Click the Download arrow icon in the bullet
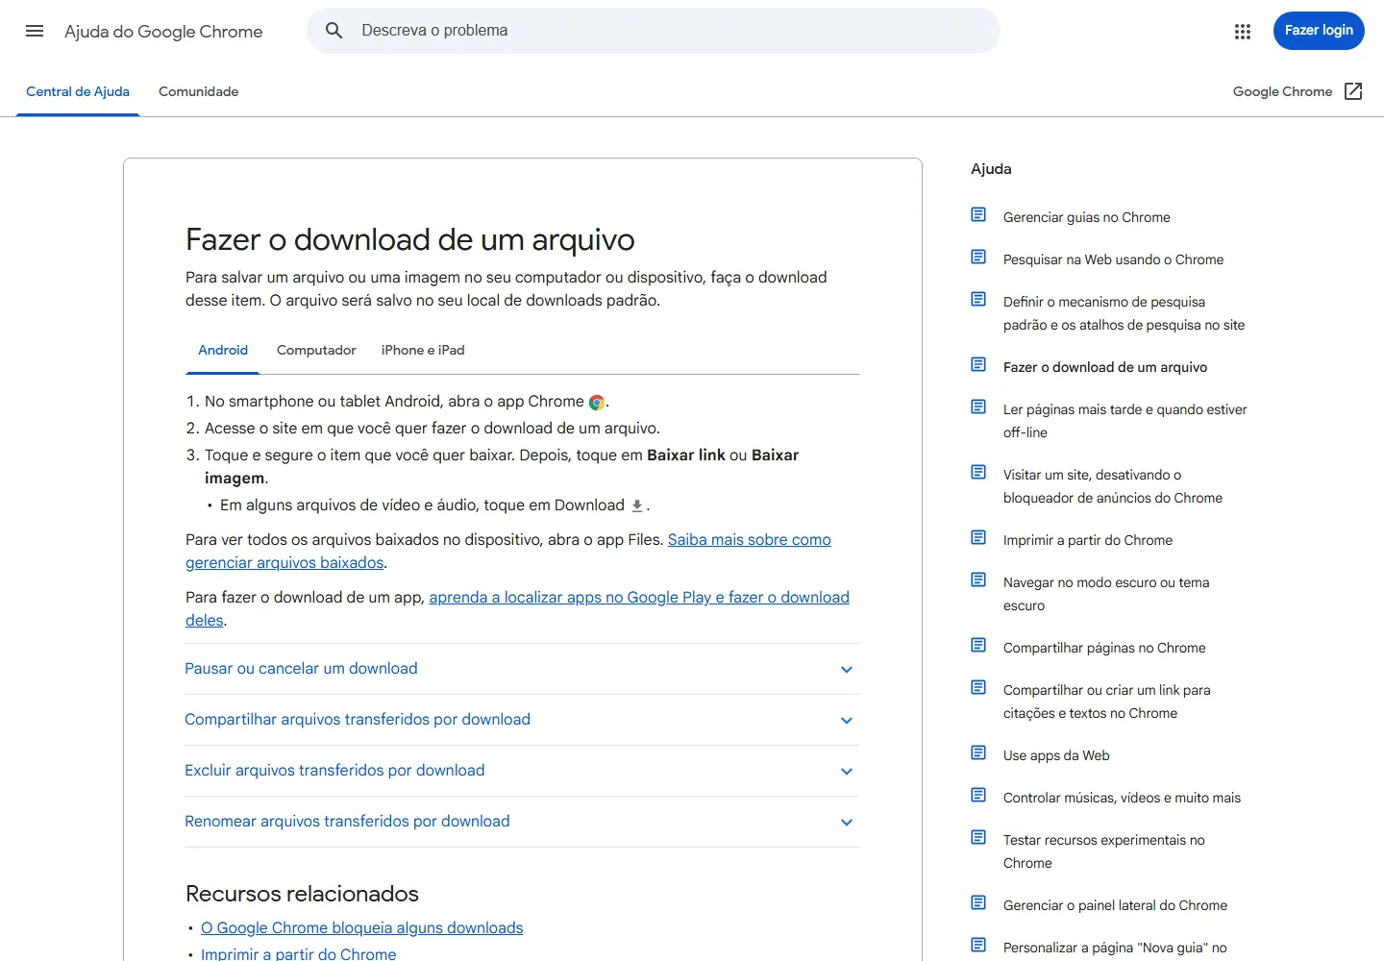The width and height of the screenshot is (1384, 961). click(x=636, y=505)
